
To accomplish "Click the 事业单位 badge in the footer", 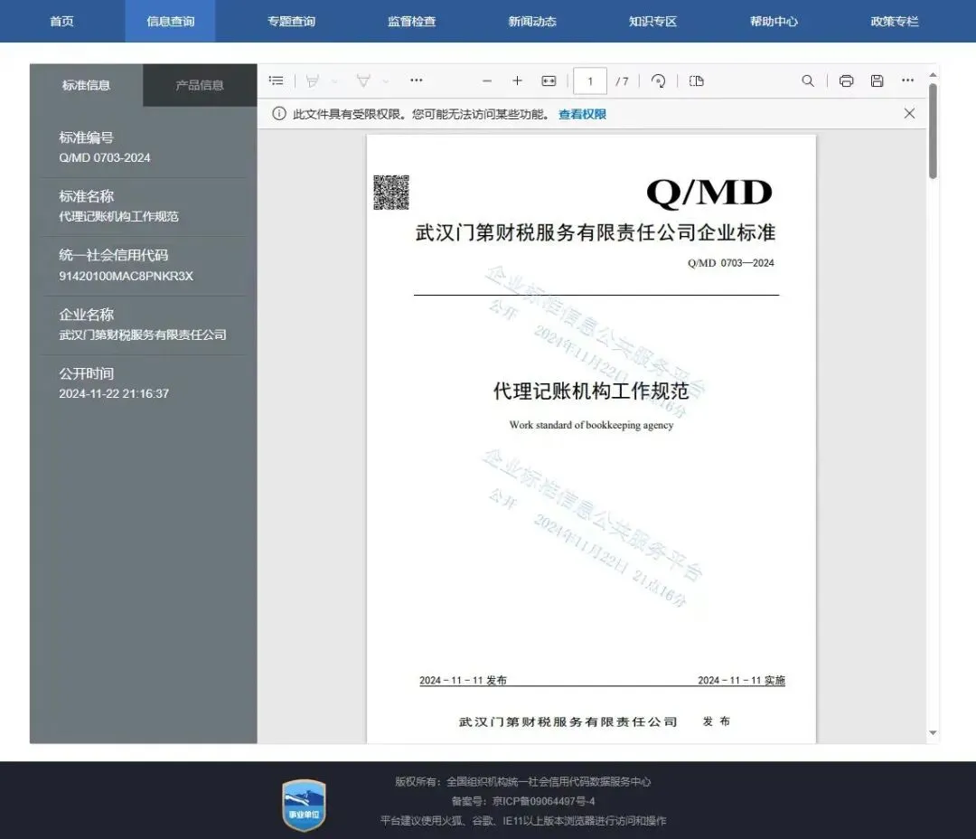I will tap(304, 805).
